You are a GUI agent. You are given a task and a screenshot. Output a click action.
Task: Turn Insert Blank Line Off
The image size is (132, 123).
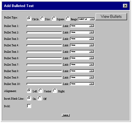[40, 98]
